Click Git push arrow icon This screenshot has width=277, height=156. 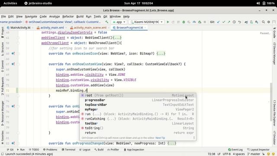(x=229, y=22)
